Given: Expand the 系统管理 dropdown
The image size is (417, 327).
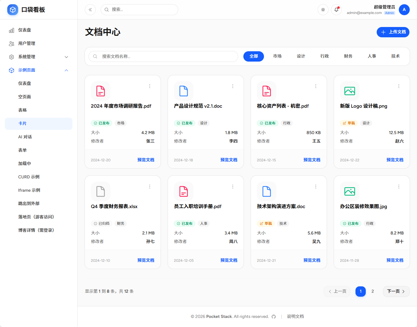Looking at the screenshot, I should (x=66, y=57).
